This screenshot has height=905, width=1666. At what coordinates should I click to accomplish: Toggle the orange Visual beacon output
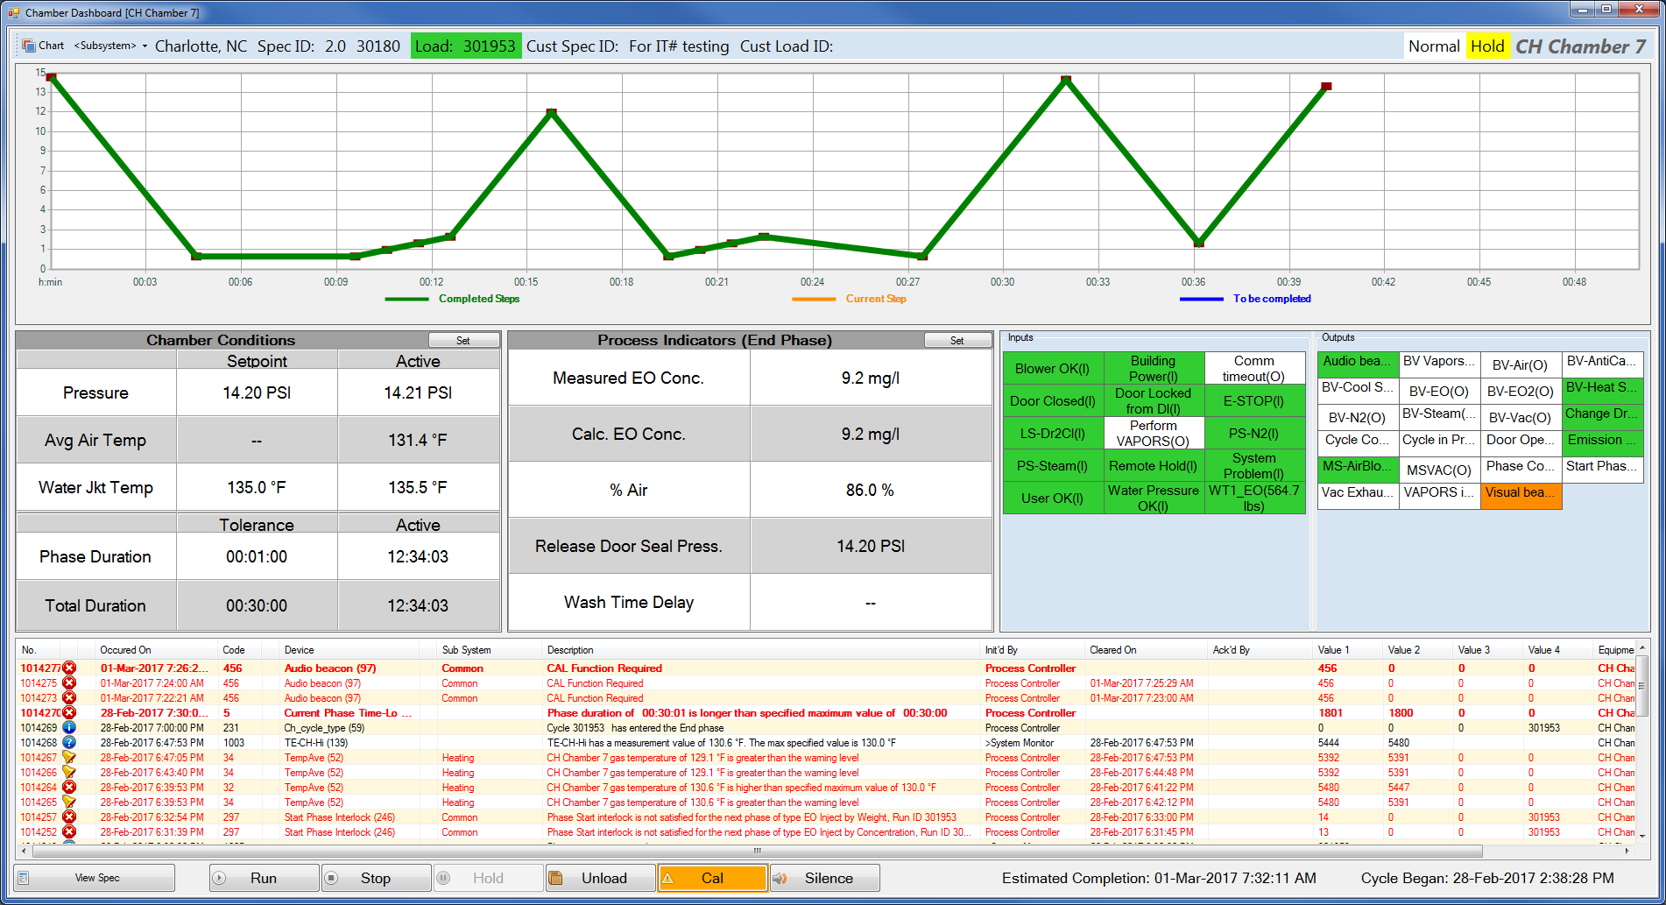(x=1521, y=493)
